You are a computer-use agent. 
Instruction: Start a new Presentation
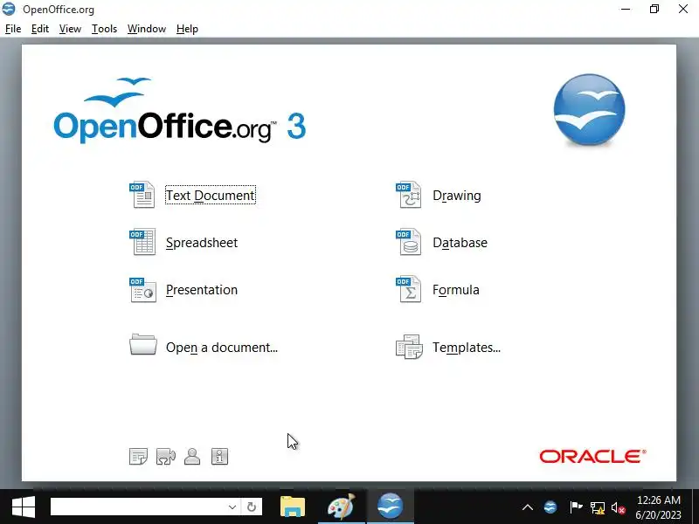pyautogui.click(x=202, y=290)
